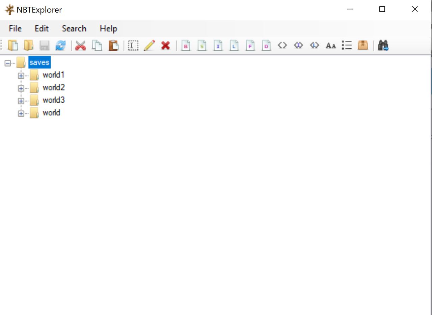Edit value with the pencil icon
The image size is (432, 315).
tap(149, 45)
